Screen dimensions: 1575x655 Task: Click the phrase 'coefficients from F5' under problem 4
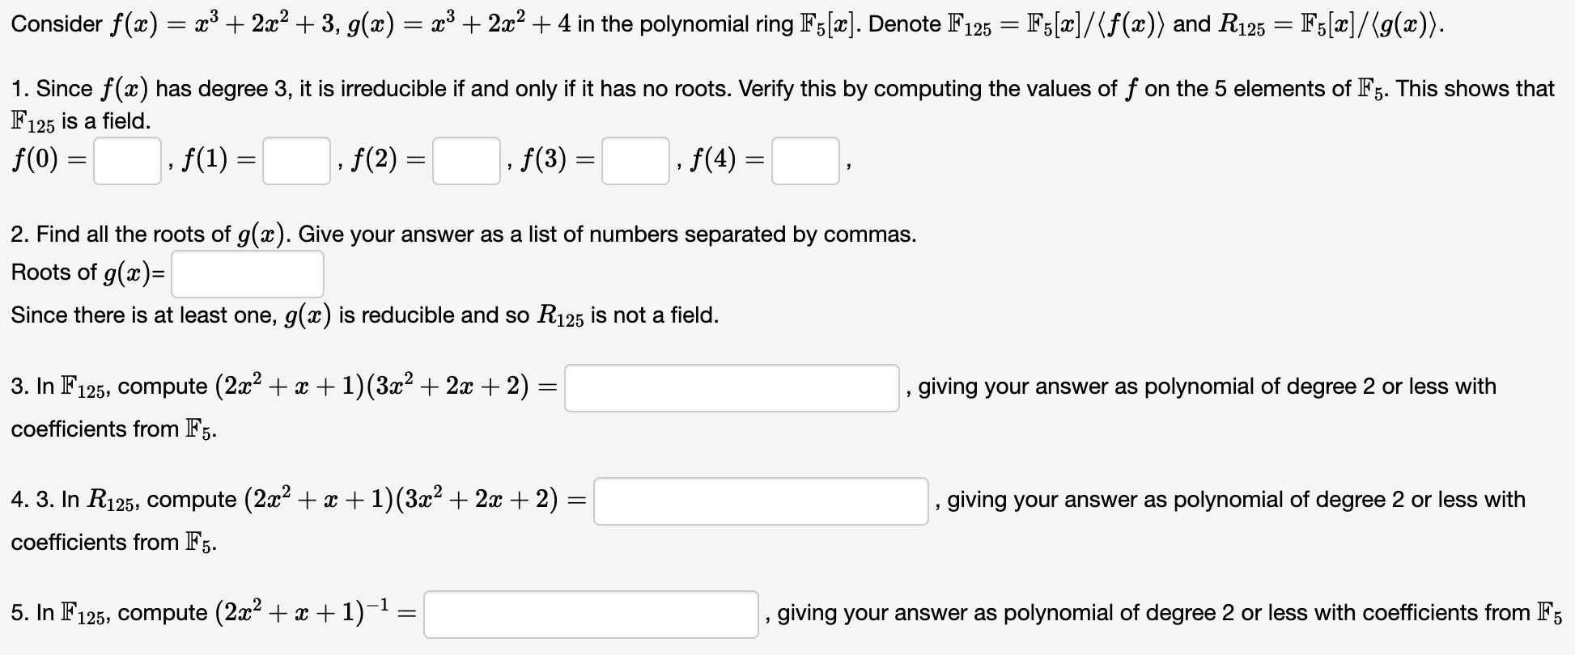(x=112, y=542)
